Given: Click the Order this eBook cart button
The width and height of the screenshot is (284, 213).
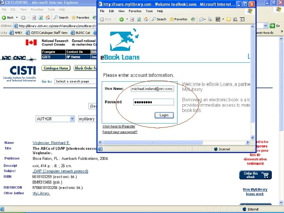Looking at the screenshot, I should pyautogui.click(x=255, y=175).
